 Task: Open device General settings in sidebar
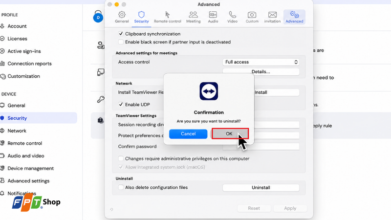tap(16, 105)
